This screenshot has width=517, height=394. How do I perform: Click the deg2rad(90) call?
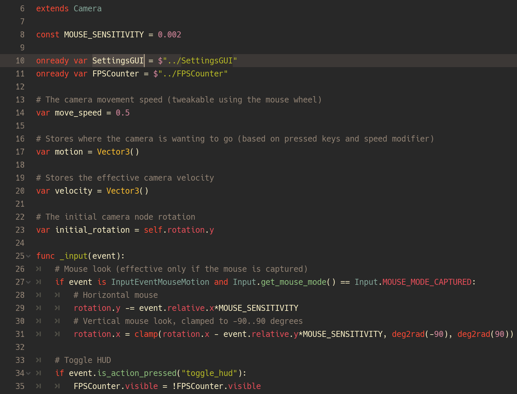tap(483, 334)
